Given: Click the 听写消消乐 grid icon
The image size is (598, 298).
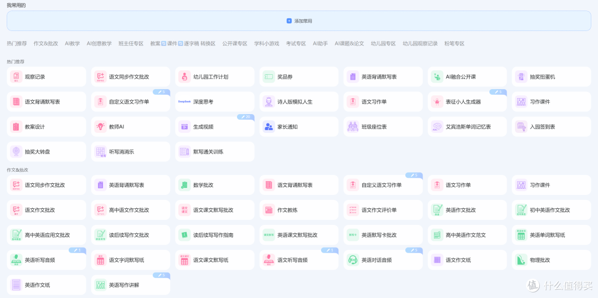Looking at the screenshot, I should (101, 152).
